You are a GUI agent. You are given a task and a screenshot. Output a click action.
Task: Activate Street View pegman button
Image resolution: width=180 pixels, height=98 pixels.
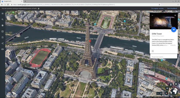tap(171, 84)
